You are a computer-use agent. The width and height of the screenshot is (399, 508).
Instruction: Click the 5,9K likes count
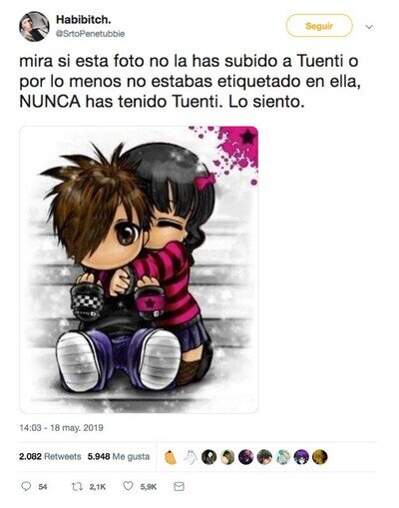[x=149, y=487]
